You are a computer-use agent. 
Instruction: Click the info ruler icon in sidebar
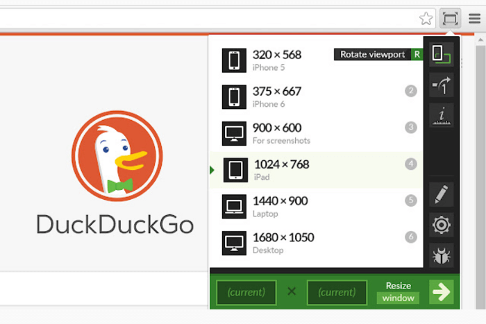(x=442, y=115)
